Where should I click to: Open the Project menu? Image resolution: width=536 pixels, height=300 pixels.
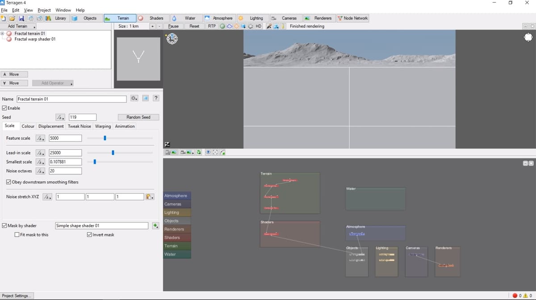click(x=44, y=10)
